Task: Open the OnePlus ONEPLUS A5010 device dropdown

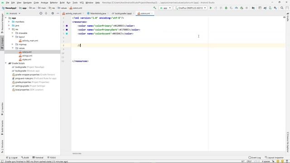Action: pyautogui.click(x=190, y=8)
